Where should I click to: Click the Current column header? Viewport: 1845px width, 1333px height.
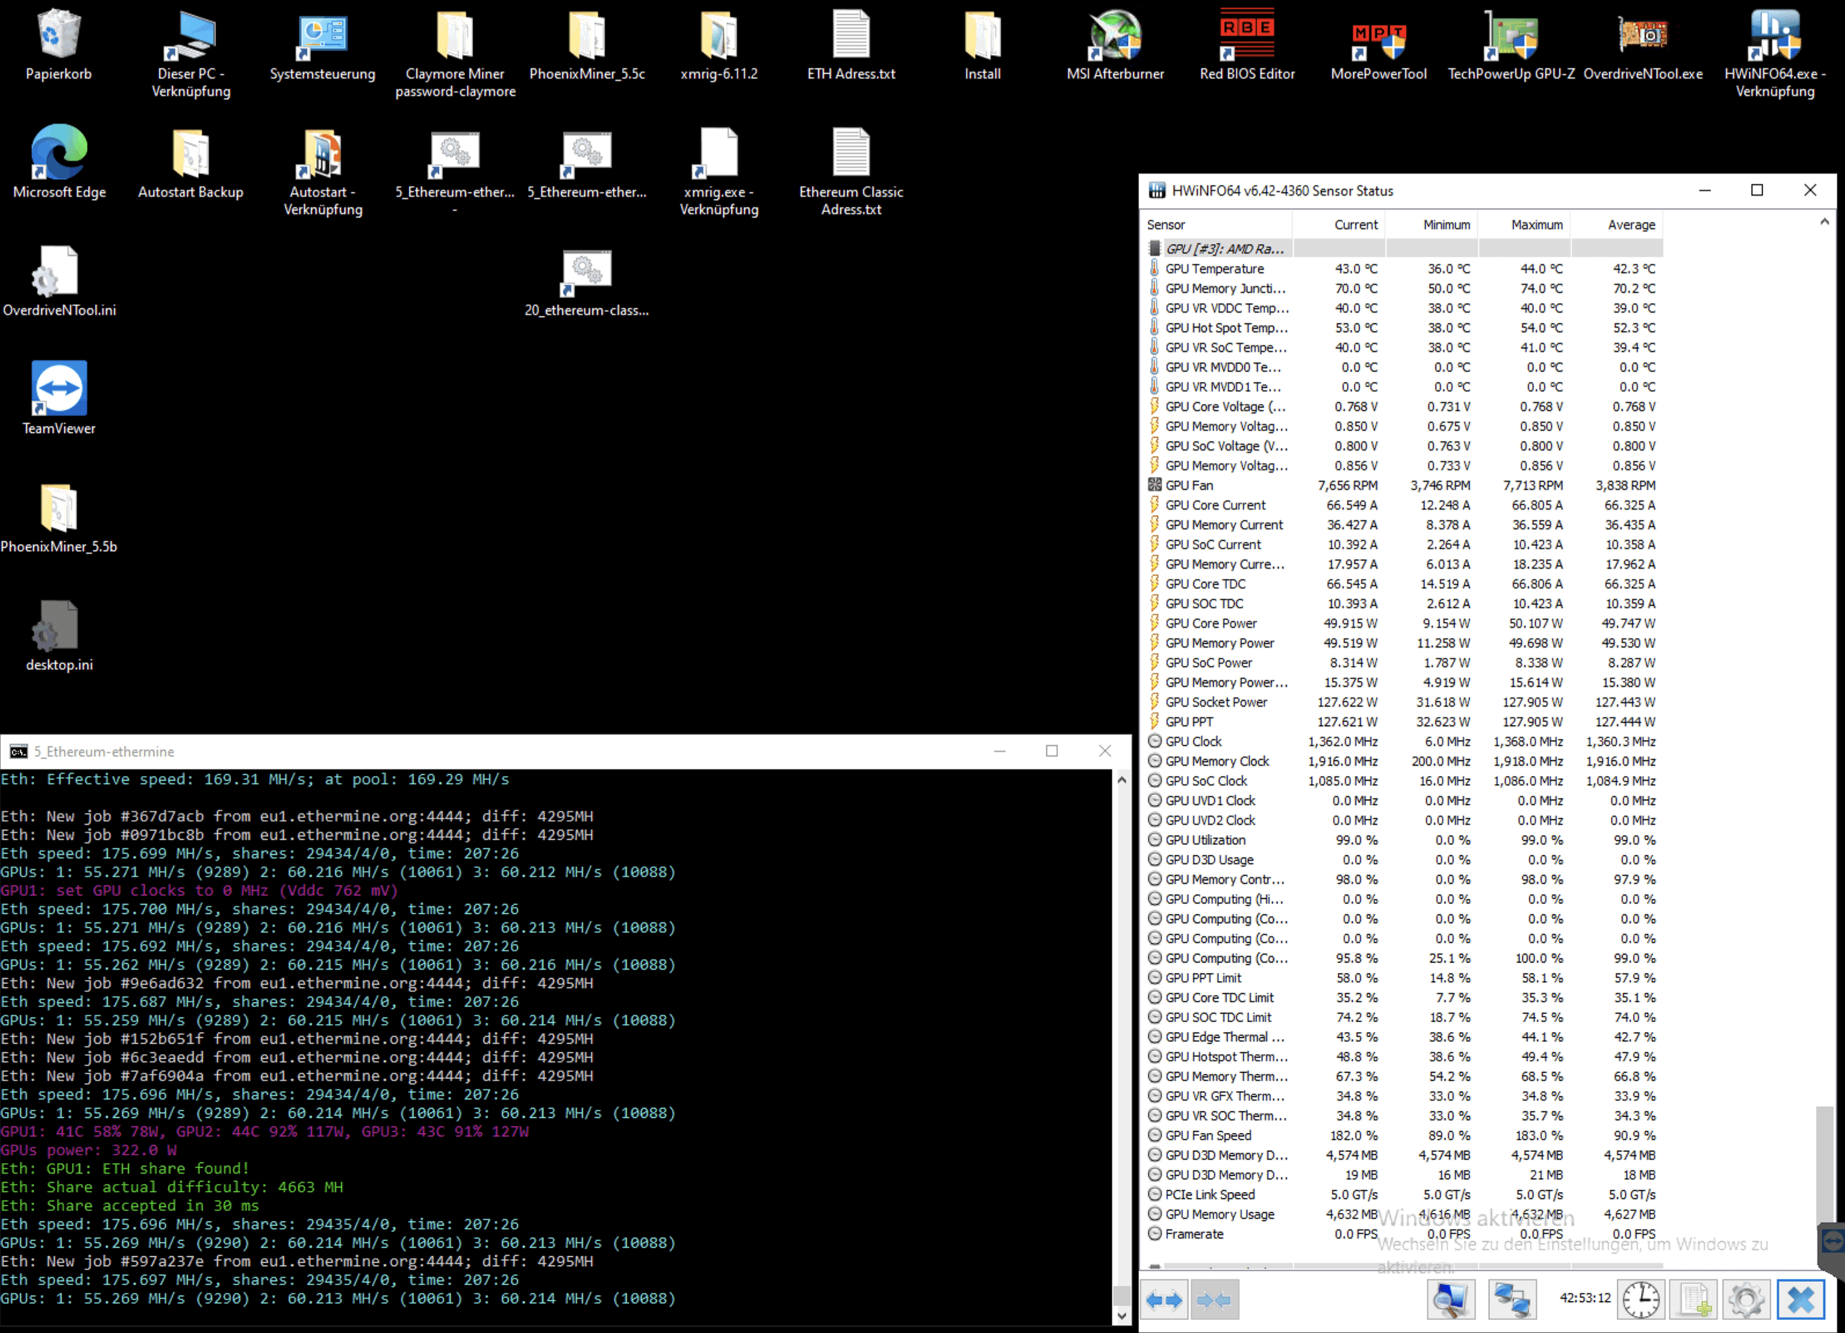1339,224
